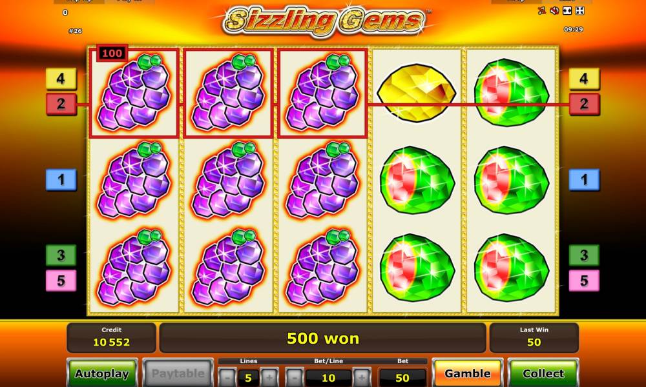Increase the number of Lines with plus
Image resolution: width=646 pixels, height=387 pixels.
point(269,377)
